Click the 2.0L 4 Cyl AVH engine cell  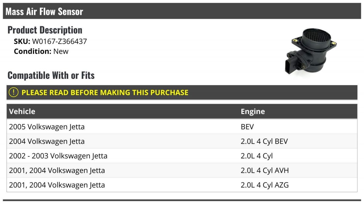click(x=265, y=170)
